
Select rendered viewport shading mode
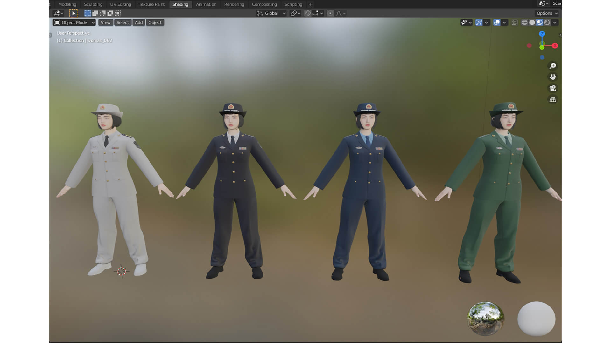point(547,23)
